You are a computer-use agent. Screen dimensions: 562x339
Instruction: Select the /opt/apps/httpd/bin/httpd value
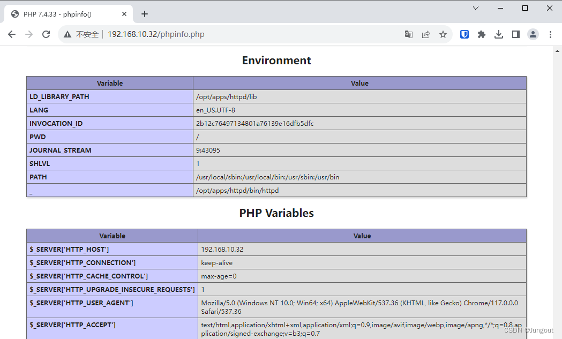(x=237, y=191)
